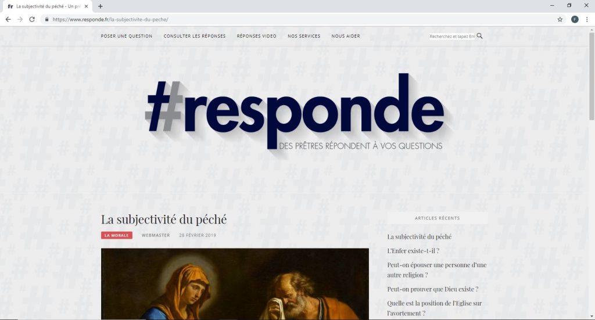
Task: Open a new tab with the plus icon
Action: tap(100, 6)
